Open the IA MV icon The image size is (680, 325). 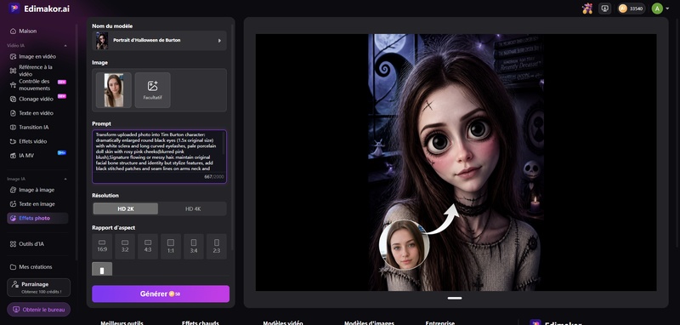click(13, 156)
